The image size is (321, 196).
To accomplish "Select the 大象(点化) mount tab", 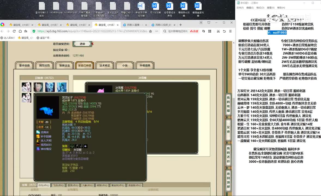I will point(87,185).
